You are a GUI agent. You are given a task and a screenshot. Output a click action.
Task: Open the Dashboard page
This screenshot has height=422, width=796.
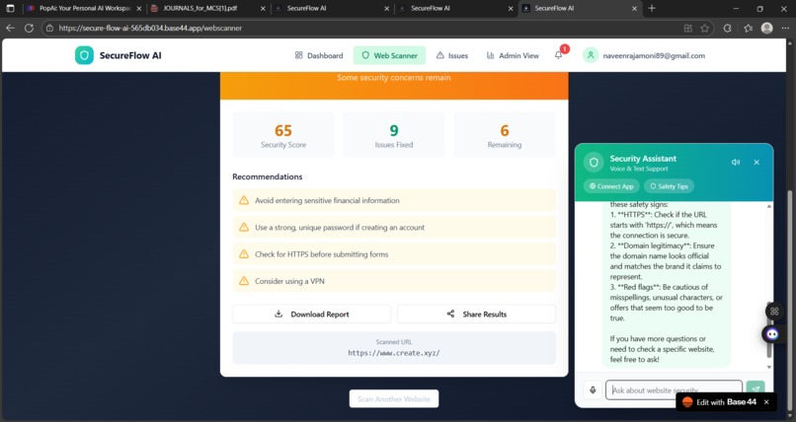[319, 55]
